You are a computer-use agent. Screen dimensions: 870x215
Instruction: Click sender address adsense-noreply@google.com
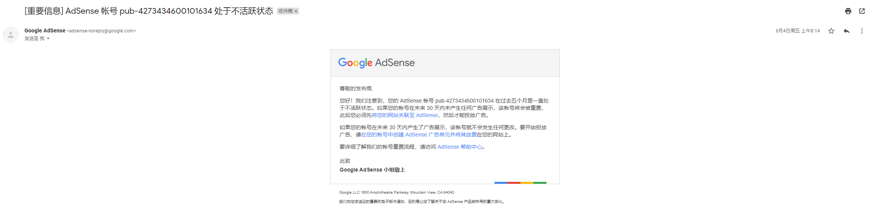coord(101,31)
